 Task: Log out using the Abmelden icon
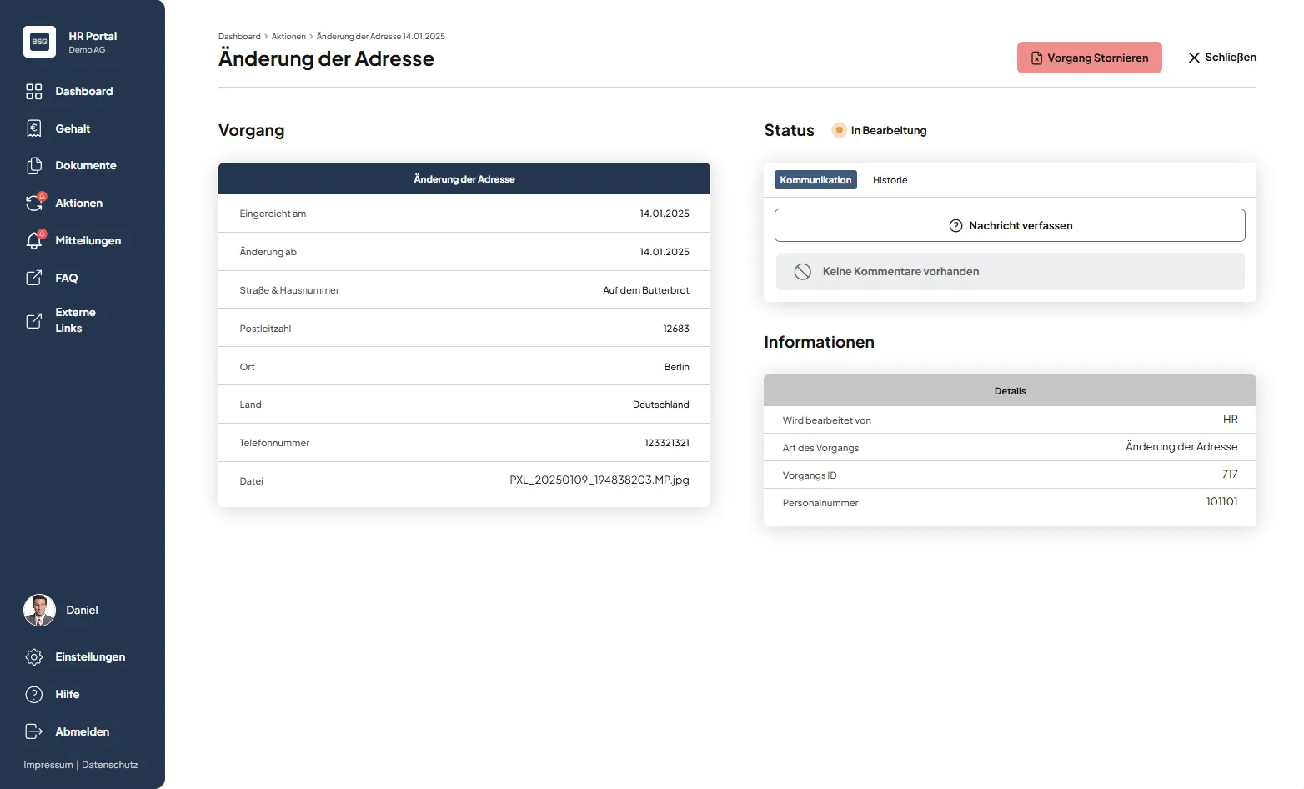pyautogui.click(x=34, y=731)
